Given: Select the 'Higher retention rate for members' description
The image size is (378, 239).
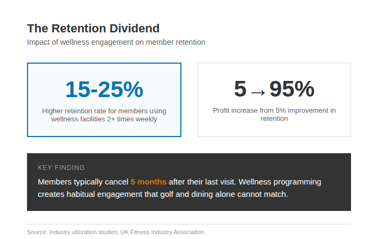Looking at the screenshot, I should 104,111.
